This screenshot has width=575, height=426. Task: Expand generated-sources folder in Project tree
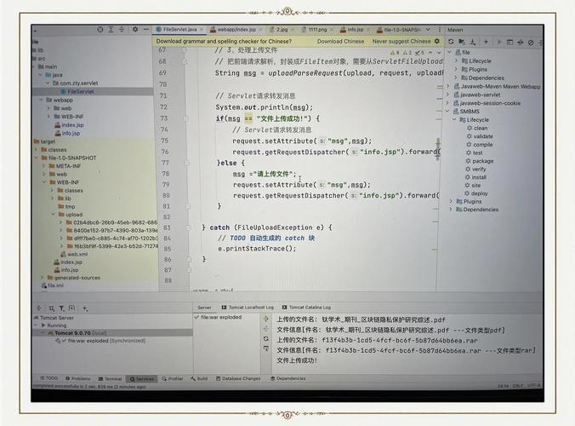coord(43,278)
